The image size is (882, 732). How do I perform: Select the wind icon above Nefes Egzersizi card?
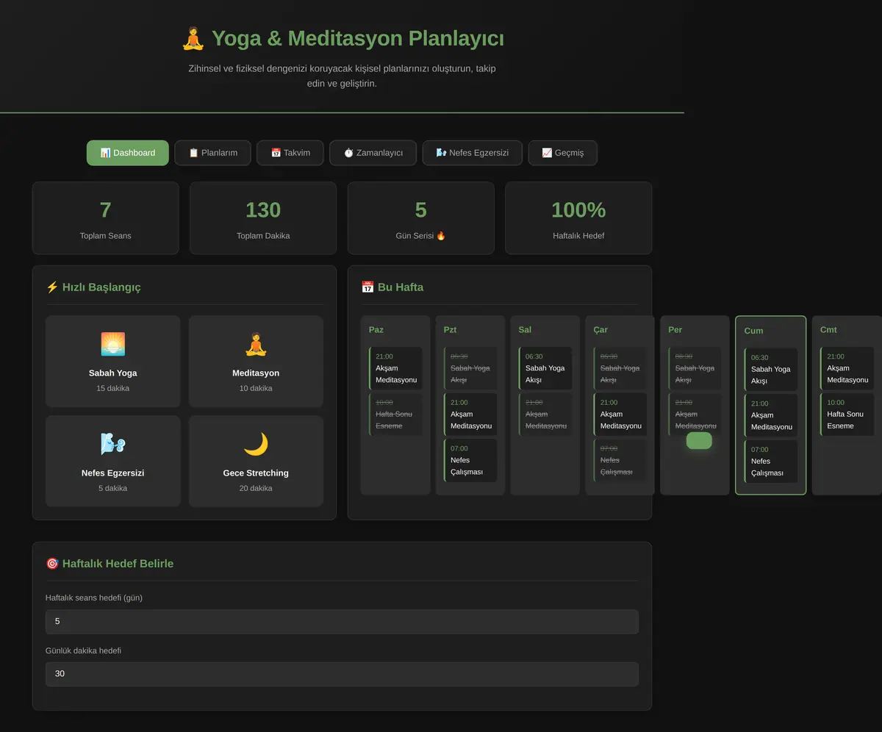click(x=112, y=444)
